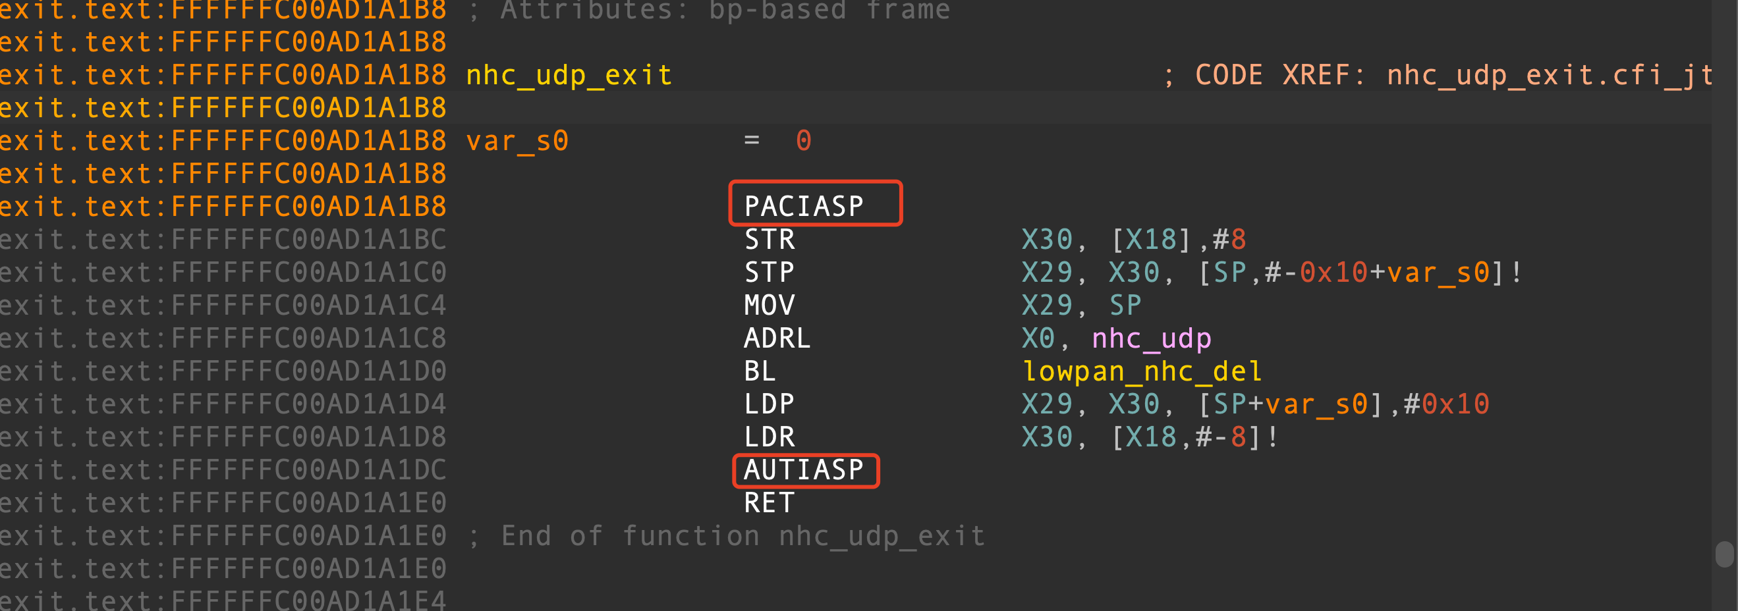The width and height of the screenshot is (1738, 611).
Task: Click the nhc_udp operand in ADRL line
Action: (x=1151, y=338)
